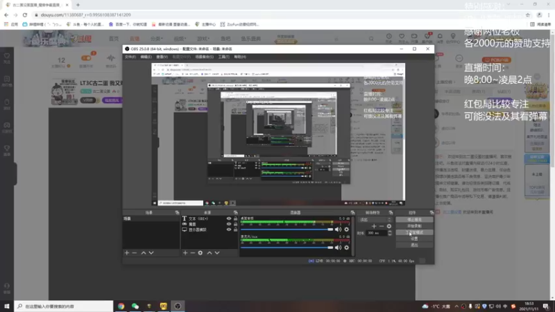555x312 pixels.
Task: Open OBS scene collection menu
Action: point(204,57)
